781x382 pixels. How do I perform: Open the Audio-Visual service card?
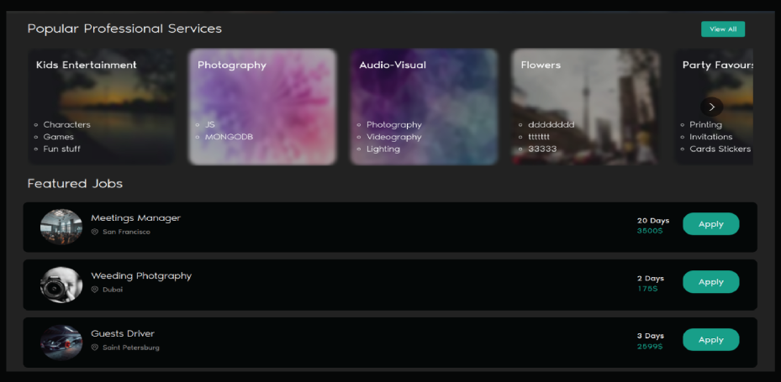click(424, 107)
